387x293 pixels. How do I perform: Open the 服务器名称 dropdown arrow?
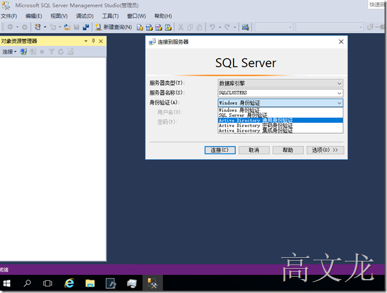pyautogui.click(x=339, y=93)
